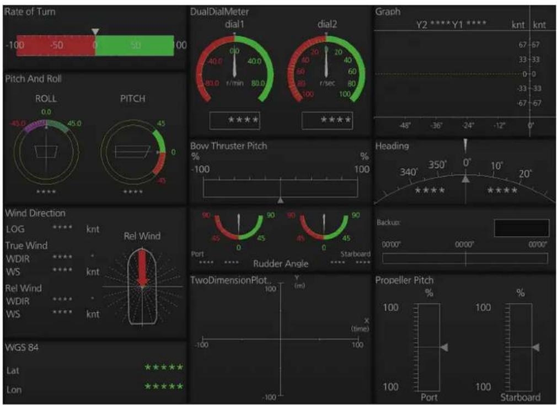Select the Graph panel title

[x=388, y=12]
